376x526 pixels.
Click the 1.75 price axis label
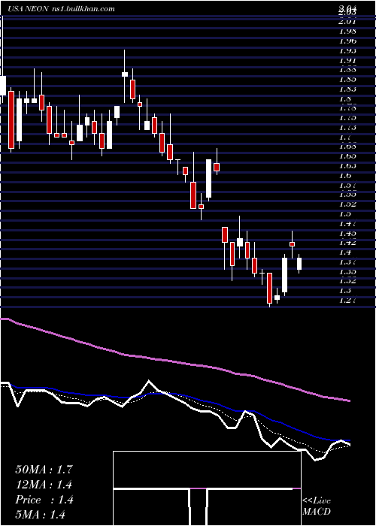click(347, 118)
